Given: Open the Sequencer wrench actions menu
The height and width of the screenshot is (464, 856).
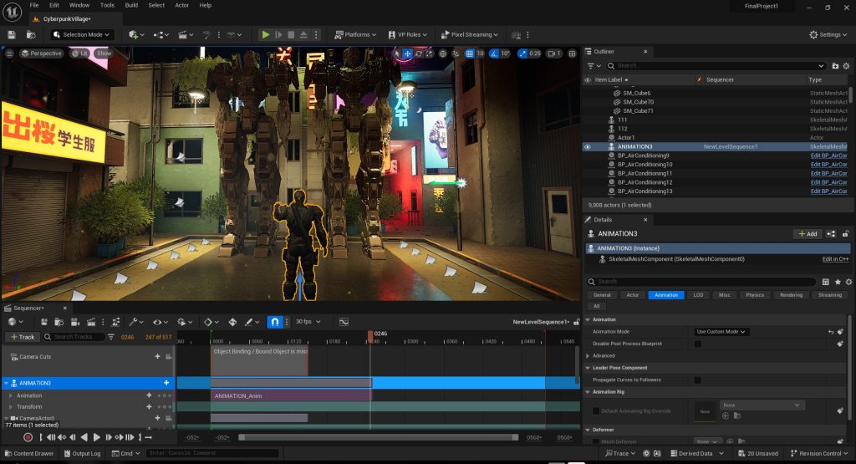Looking at the screenshot, I should tap(135, 322).
